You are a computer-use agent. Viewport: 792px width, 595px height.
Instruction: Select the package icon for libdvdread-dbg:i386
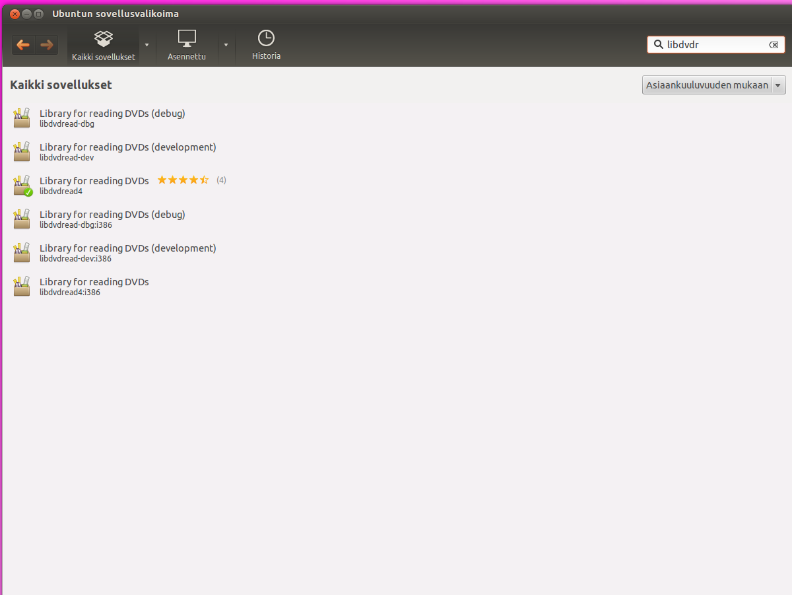pos(22,219)
